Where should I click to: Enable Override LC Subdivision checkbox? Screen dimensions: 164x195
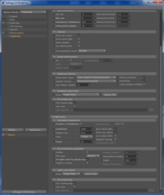point(81,124)
